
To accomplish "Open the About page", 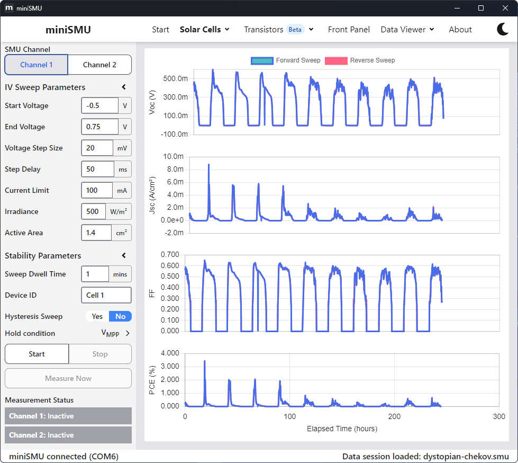I will pos(459,29).
